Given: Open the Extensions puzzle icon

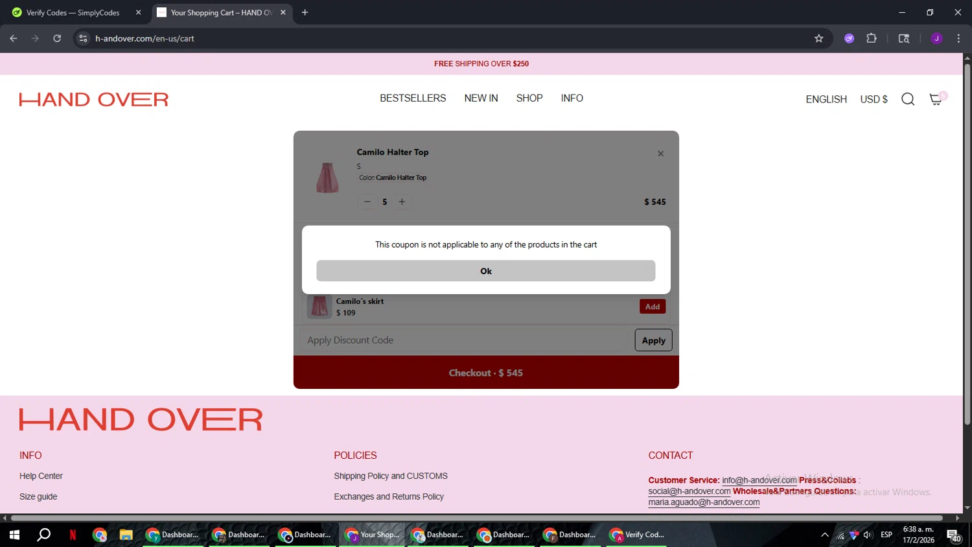Looking at the screenshot, I should click(872, 38).
